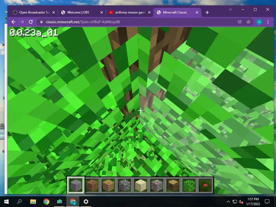
Task: Open the tab search dropdown chevron
Action: point(230,9)
